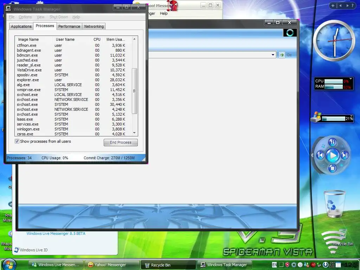Click the next track button on media gadget

coord(345,155)
